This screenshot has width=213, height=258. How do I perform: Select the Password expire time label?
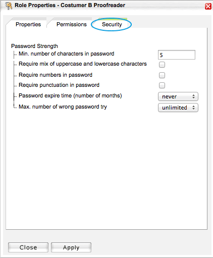[70, 95]
